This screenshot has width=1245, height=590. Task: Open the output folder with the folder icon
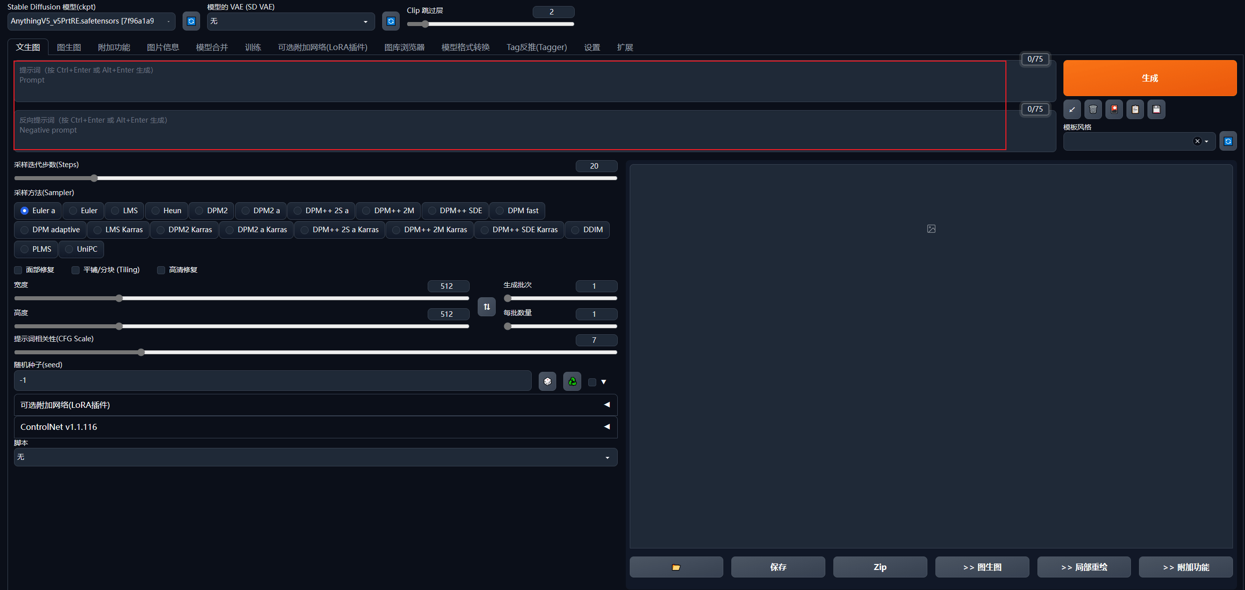click(x=676, y=567)
